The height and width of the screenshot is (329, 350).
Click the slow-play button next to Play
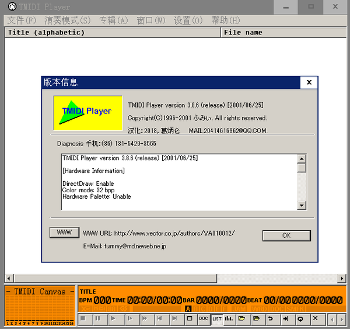131,319
